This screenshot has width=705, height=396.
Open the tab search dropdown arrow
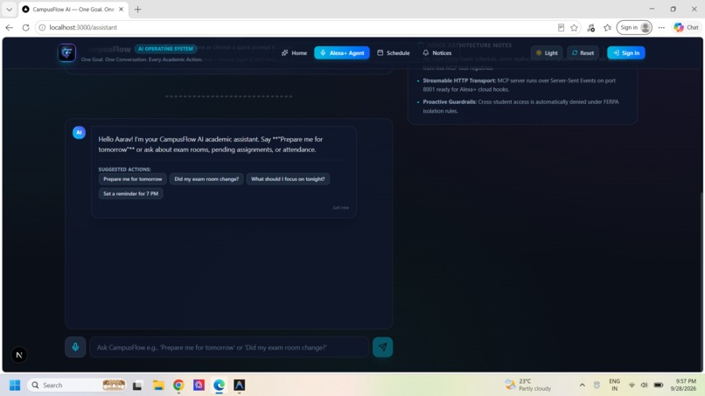point(9,9)
